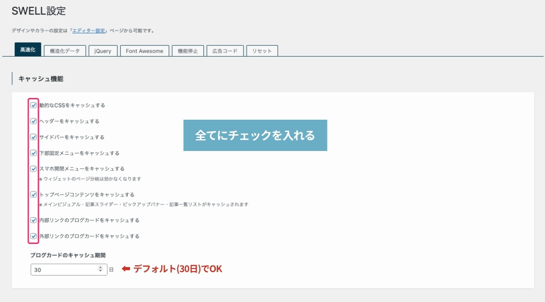This screenshot has height=302, width=545.
Task: Toggle トップページコンテンツをキャッシュする checkbox
Action: [x=34, y=195]
